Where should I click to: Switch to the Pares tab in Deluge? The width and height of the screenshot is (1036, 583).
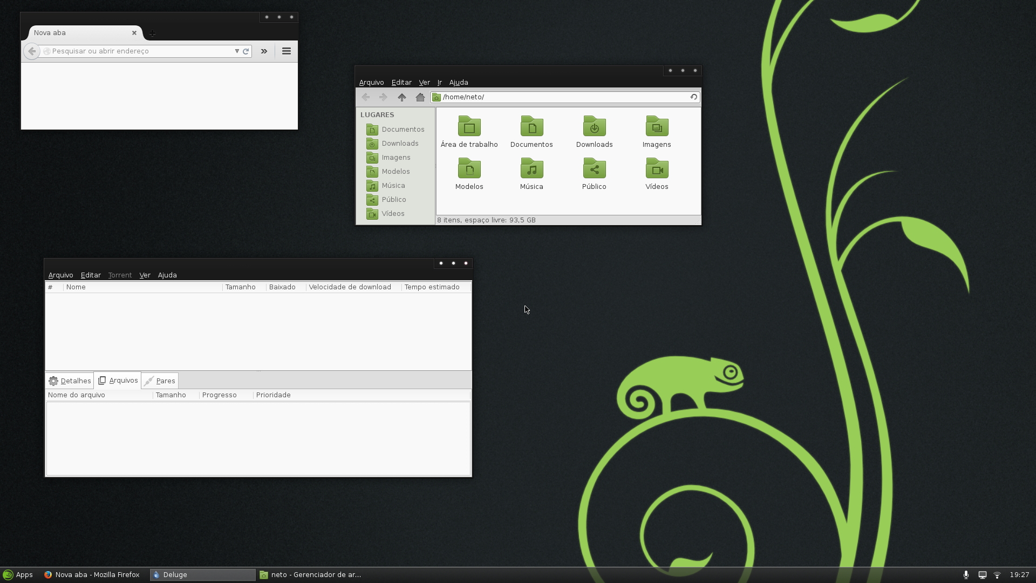coord(160,381)
